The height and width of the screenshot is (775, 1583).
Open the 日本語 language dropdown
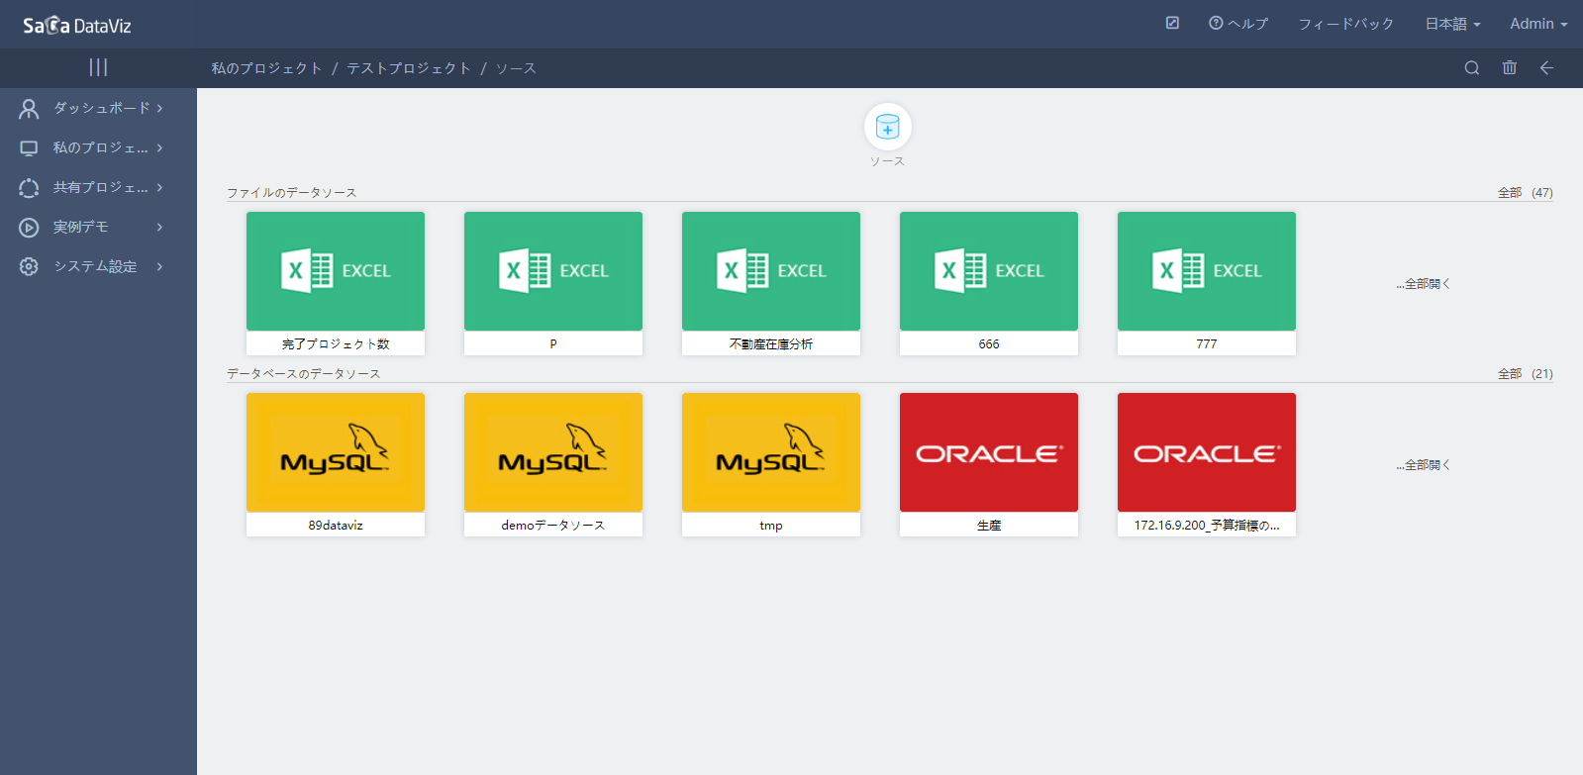tap(1452, 24)
